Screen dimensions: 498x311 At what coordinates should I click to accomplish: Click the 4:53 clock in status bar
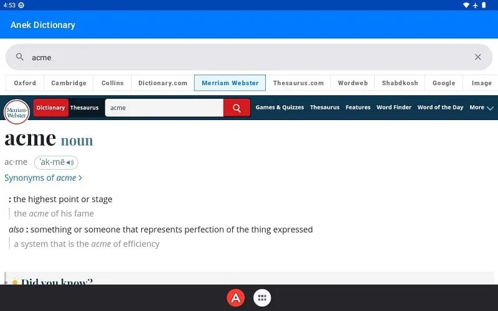click(9, 5)
